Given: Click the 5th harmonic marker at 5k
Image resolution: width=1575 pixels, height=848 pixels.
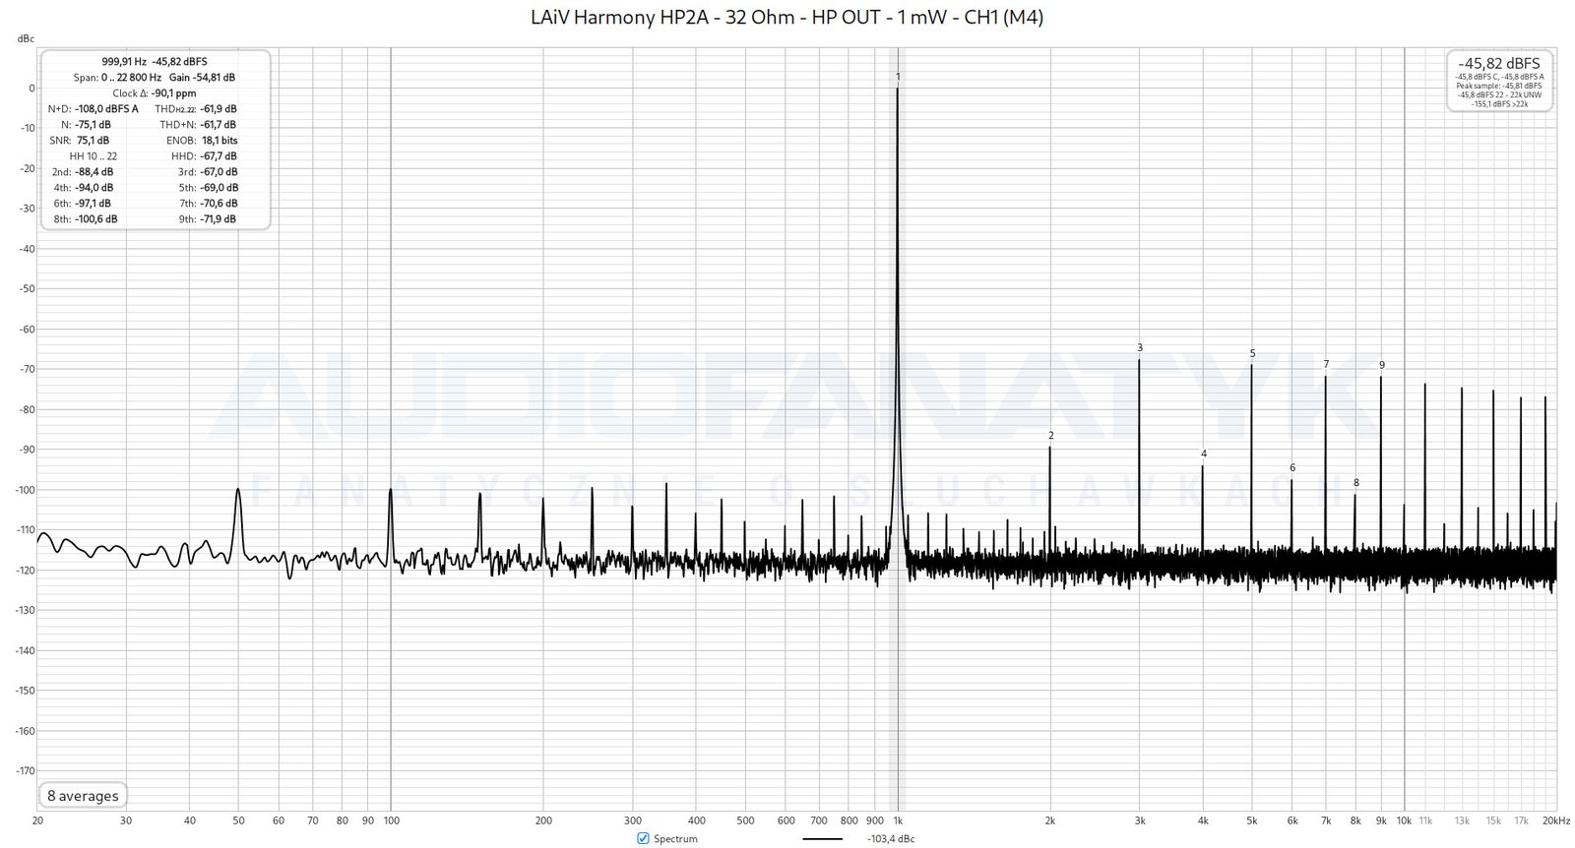Looking at the screenshot, I should (x=1252, y=353).
